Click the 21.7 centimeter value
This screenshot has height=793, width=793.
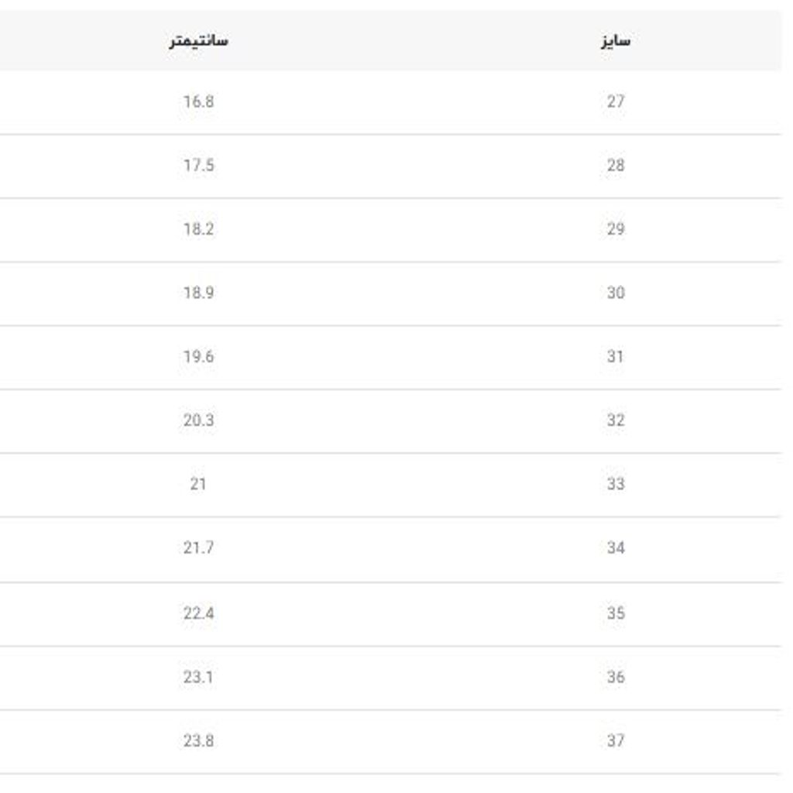pos(198,548)
